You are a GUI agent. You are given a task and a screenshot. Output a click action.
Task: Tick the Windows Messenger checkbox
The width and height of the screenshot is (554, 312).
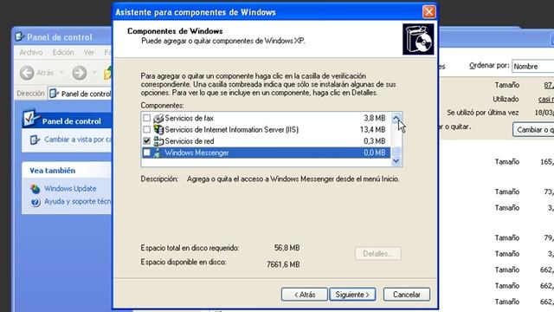[x=146, y=153]
